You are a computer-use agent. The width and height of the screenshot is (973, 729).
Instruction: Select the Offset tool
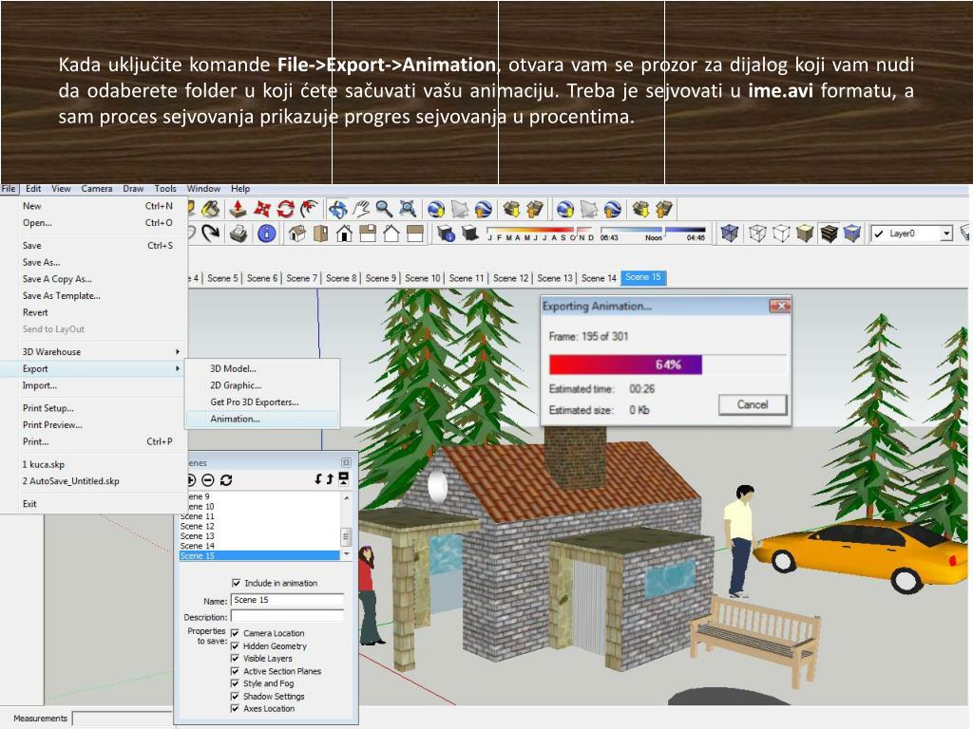click(x=309, y=210)
